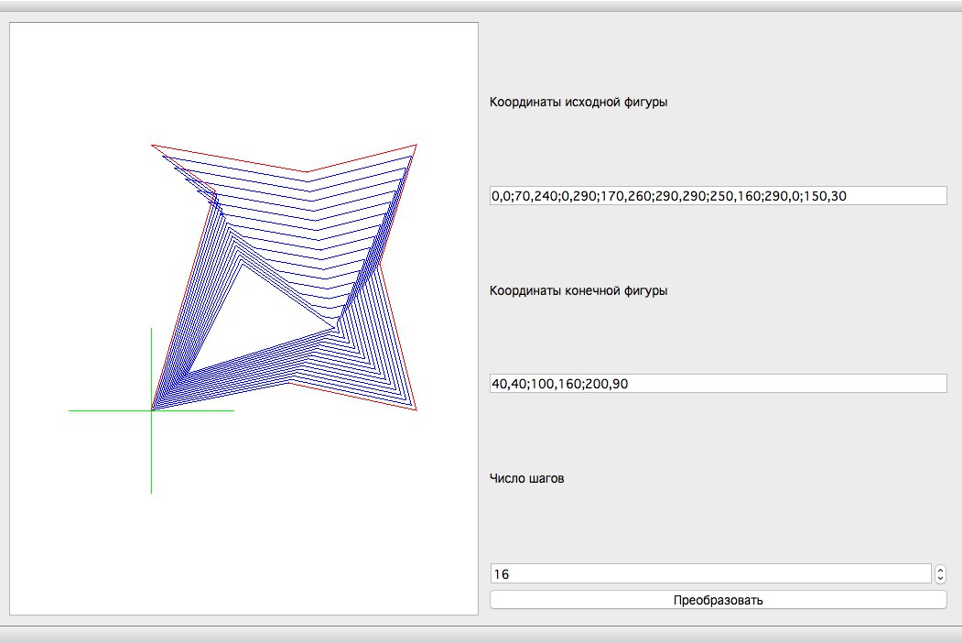Click the "Координаты исходной фигуры" label
The height and width of the screenshot is (643, 962).
coord(578,103)
